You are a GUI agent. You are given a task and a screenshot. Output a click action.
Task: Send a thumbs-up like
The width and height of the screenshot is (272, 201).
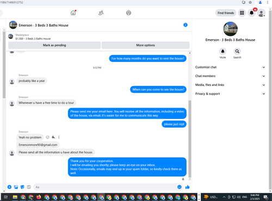click(188, 187)
